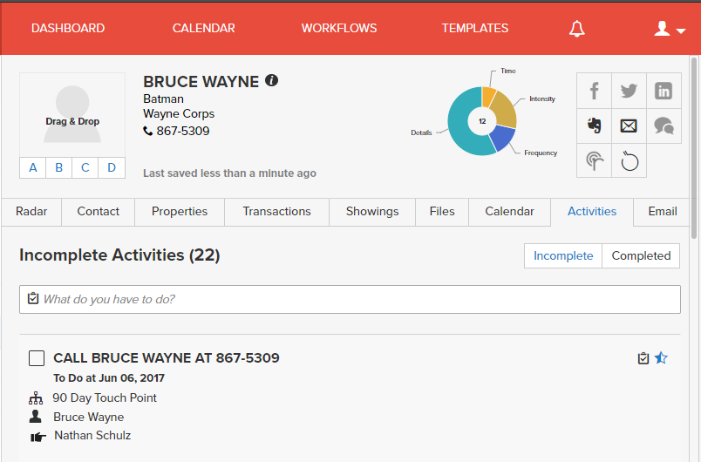Click the info icon beside Bruce Wayne
The image size is (701, 462).
(271, 81)
